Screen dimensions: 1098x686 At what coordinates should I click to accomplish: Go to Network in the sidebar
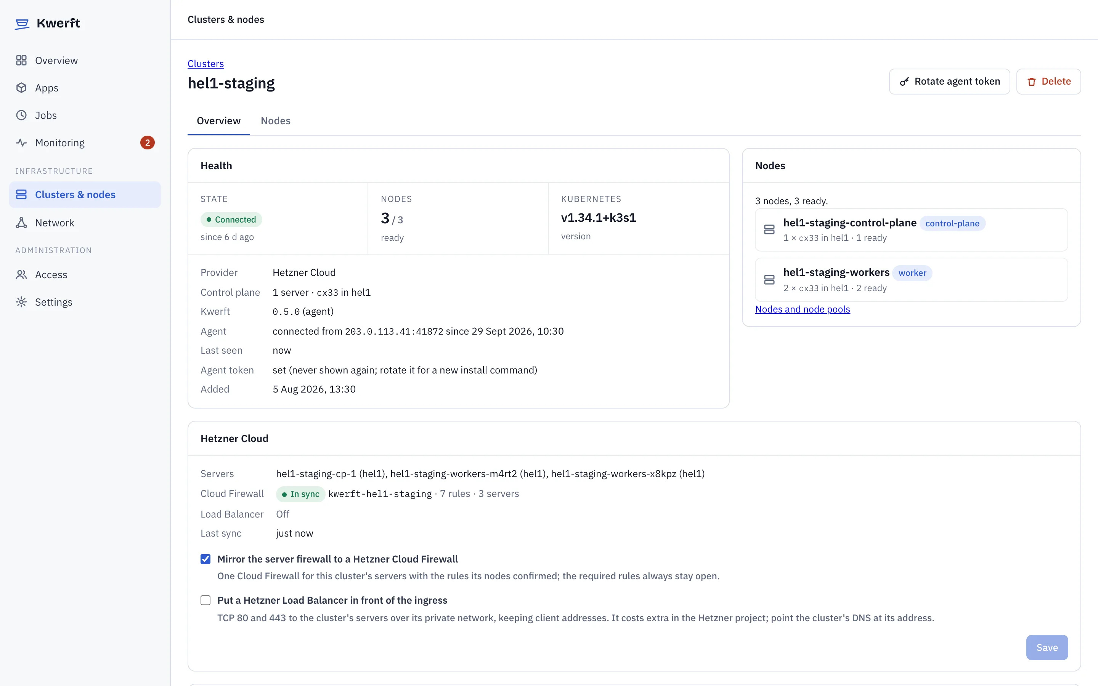(85, 223)
